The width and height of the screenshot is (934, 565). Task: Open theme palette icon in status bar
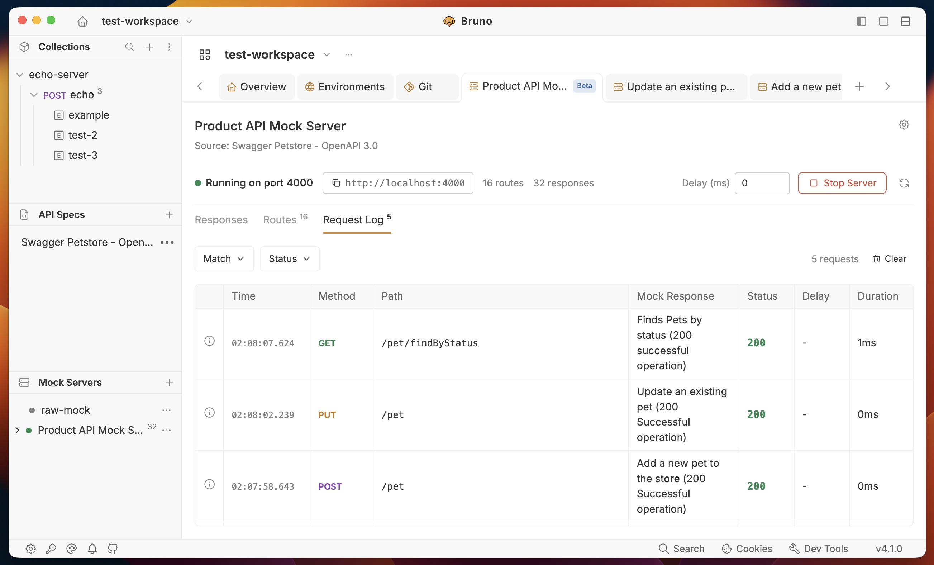[72, 549]
